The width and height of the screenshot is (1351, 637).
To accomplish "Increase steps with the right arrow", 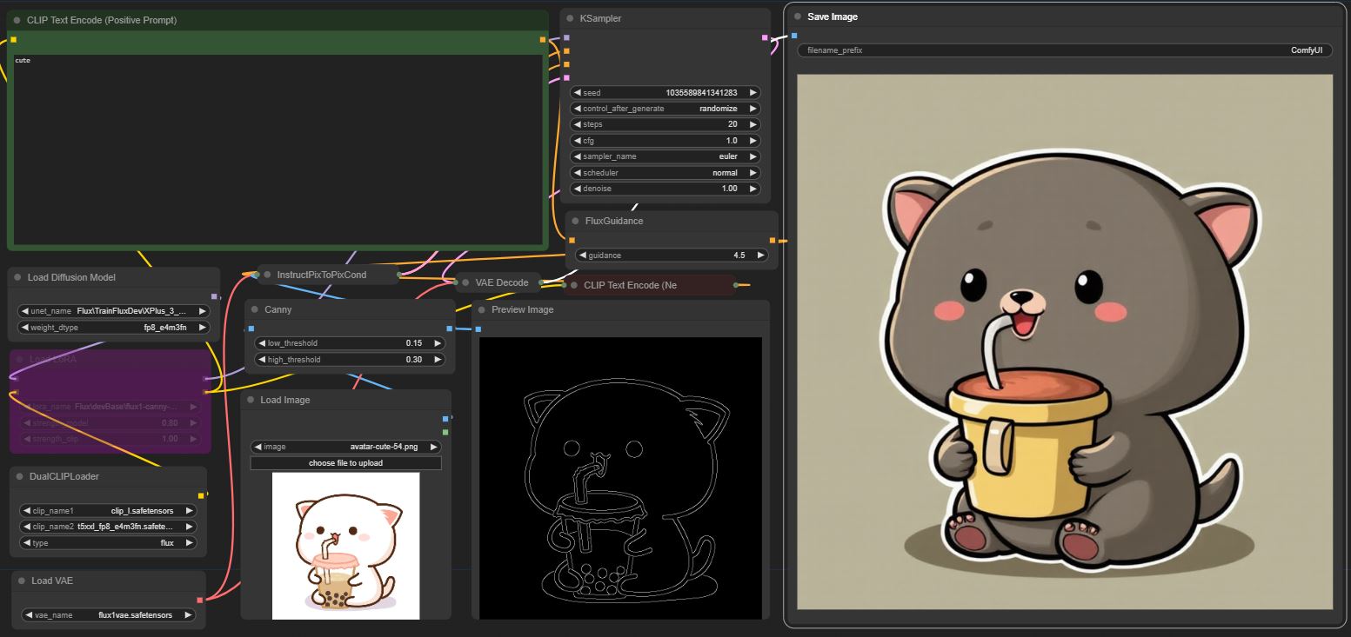I will tap(753, 124).
